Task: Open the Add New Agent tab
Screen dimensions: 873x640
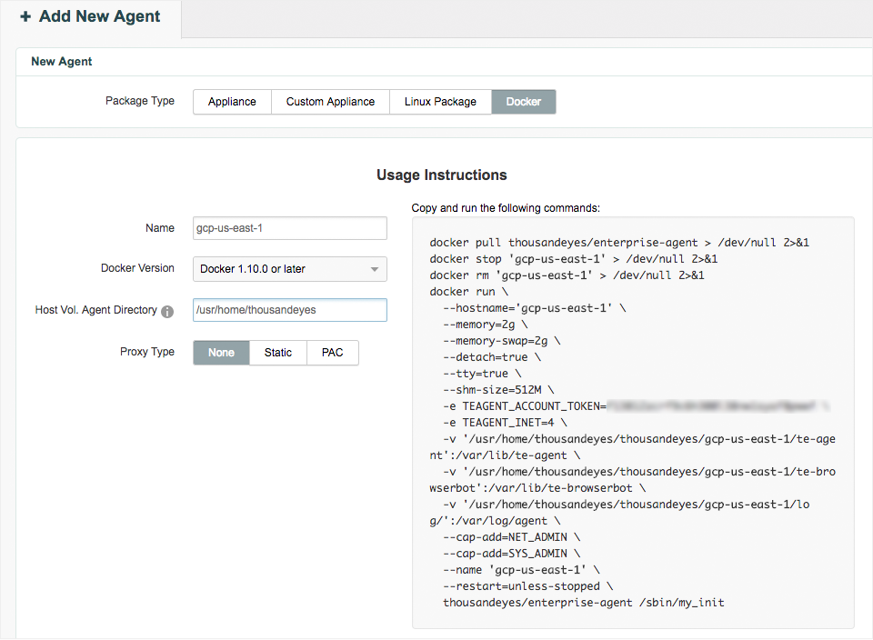Action: [x=91, y=17]
